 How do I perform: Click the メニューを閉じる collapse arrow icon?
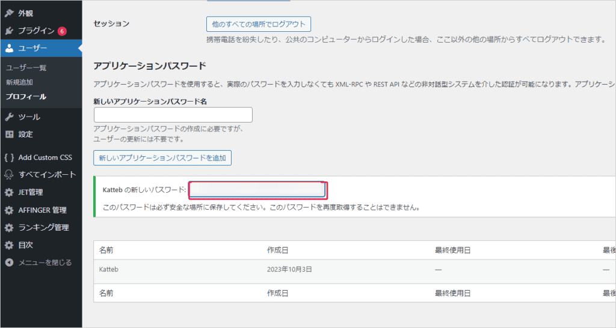[9, 263]
